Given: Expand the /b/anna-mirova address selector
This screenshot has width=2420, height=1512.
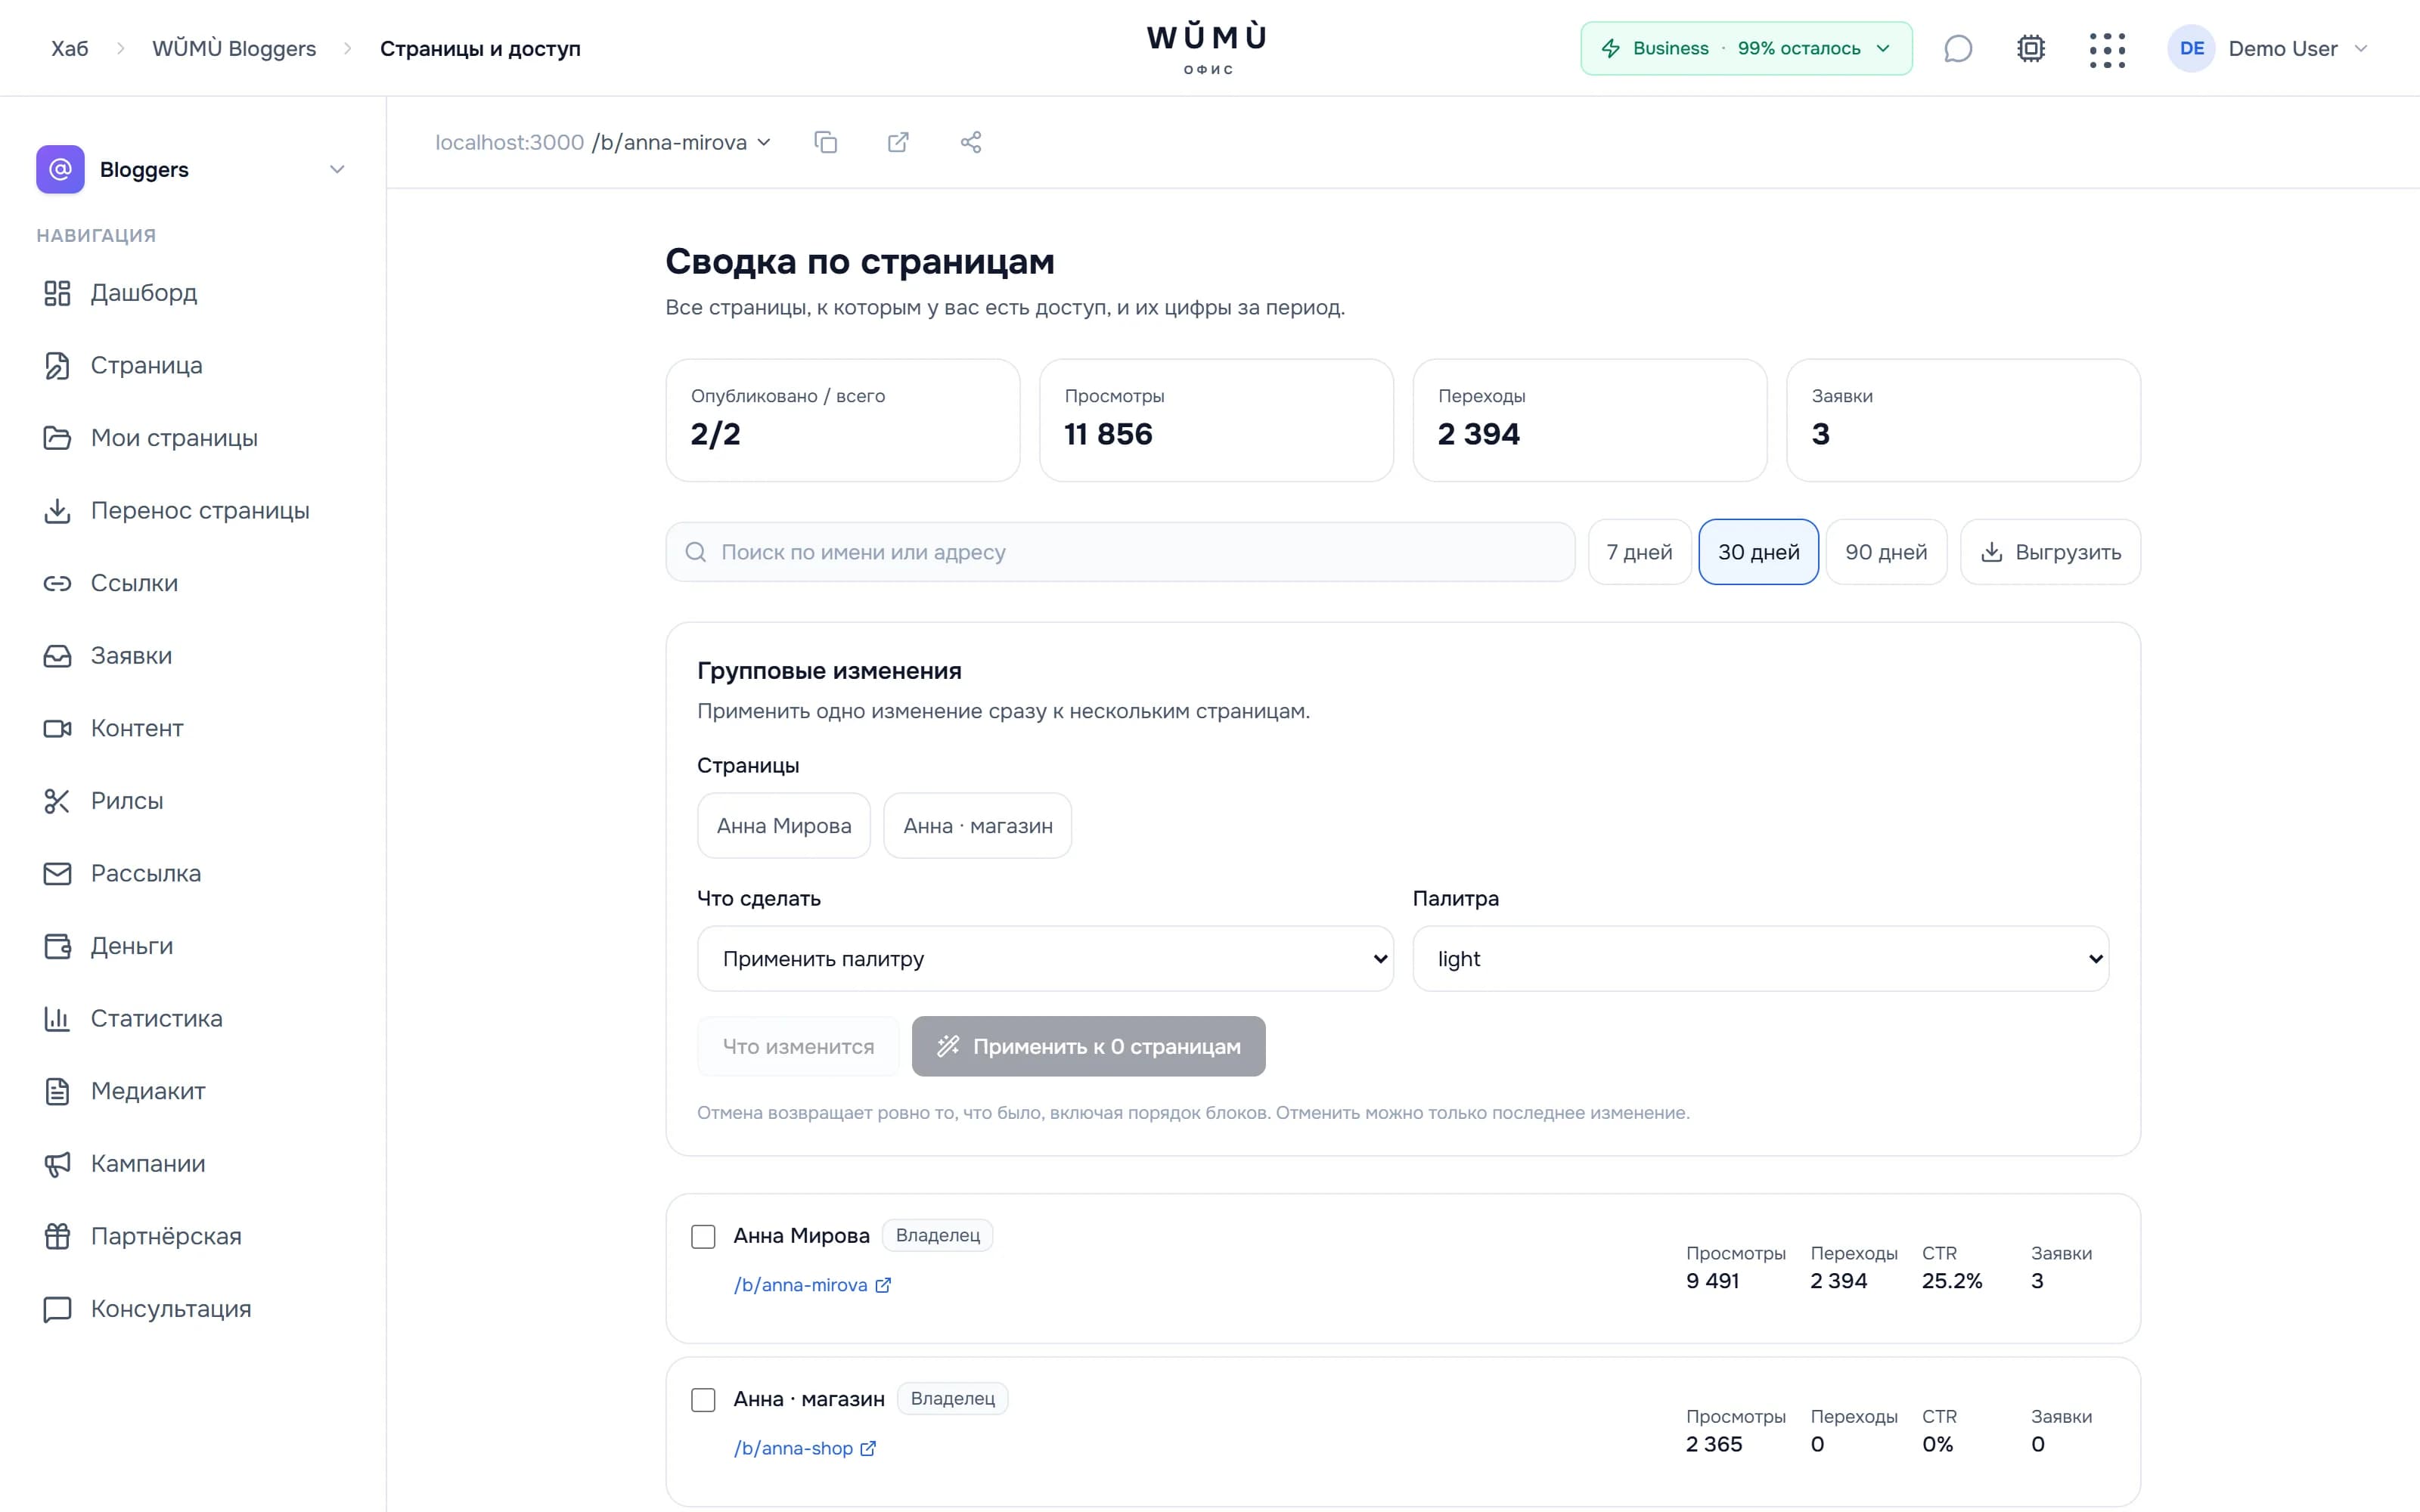Looking at the screenshot, I should pyautogui.click(x=681, y=142).
